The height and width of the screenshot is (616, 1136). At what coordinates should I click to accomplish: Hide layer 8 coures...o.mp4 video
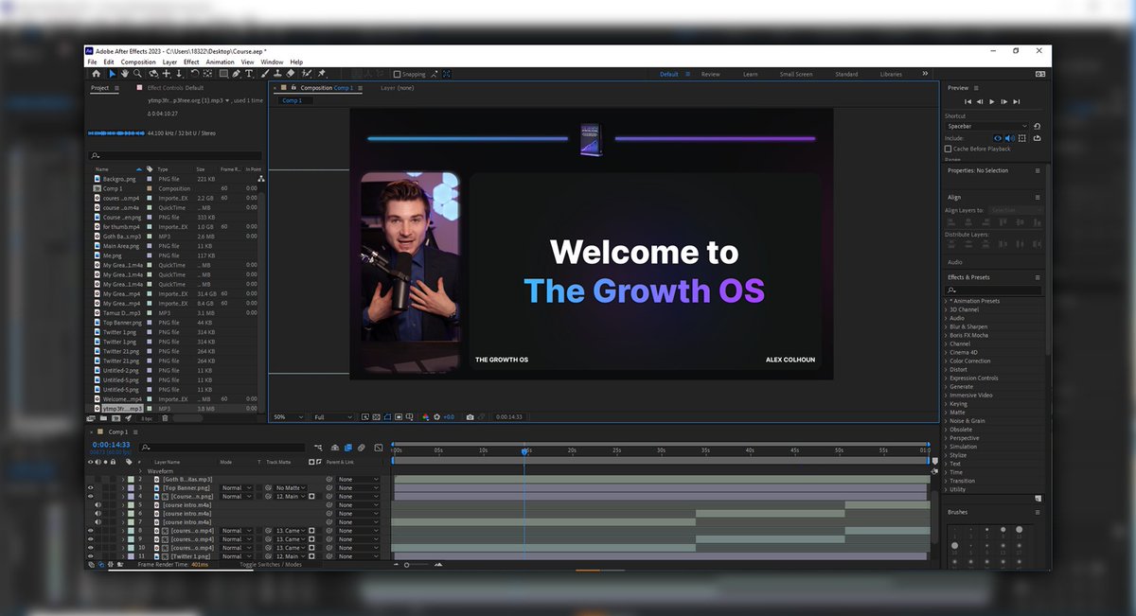tap(91, 531)
